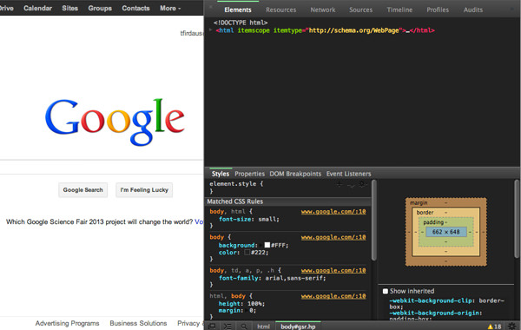Click the font-family: arial,sans-serif property
This screenshot has width=521, height=330.
click(272, 278)
